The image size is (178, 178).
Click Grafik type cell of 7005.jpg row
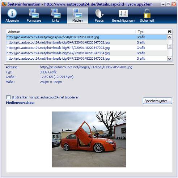tap(141, 59)
